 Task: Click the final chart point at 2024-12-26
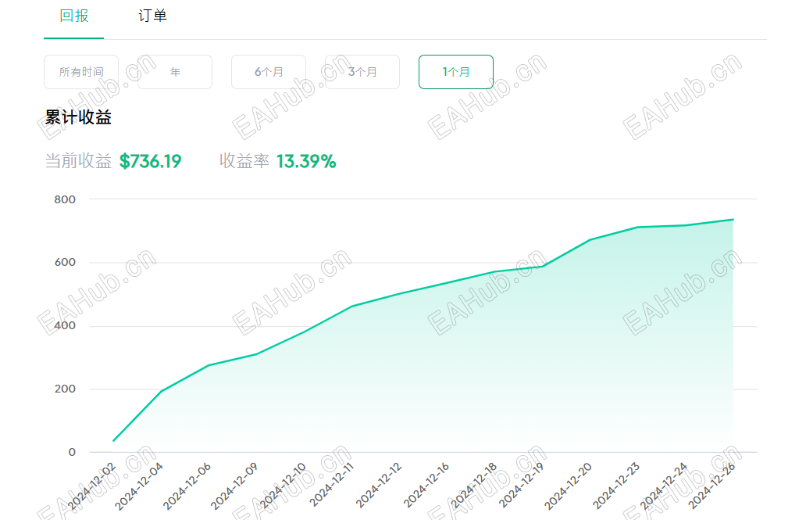pyautogui.click(x=733, y=220)
